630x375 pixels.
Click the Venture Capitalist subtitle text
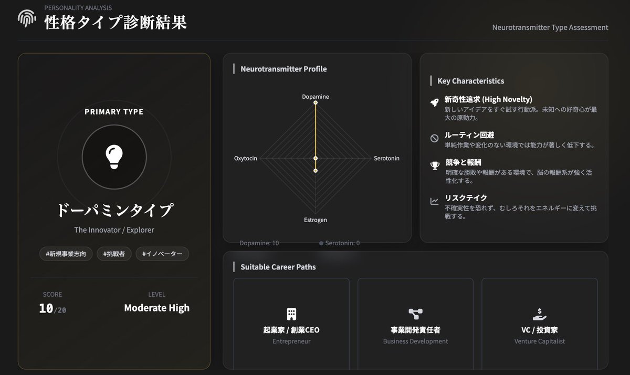[x=539, y=341]
